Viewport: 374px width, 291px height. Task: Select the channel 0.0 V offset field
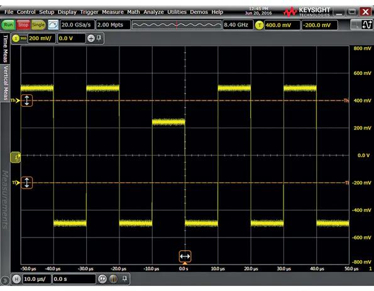pyautogui.click(x=71, y=38)
